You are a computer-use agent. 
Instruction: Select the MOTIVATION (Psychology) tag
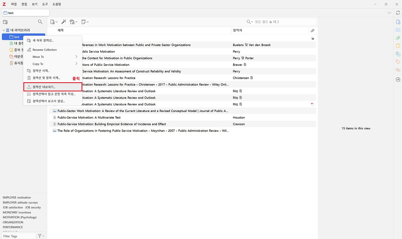pyautogui.click(x=20, y=217)
